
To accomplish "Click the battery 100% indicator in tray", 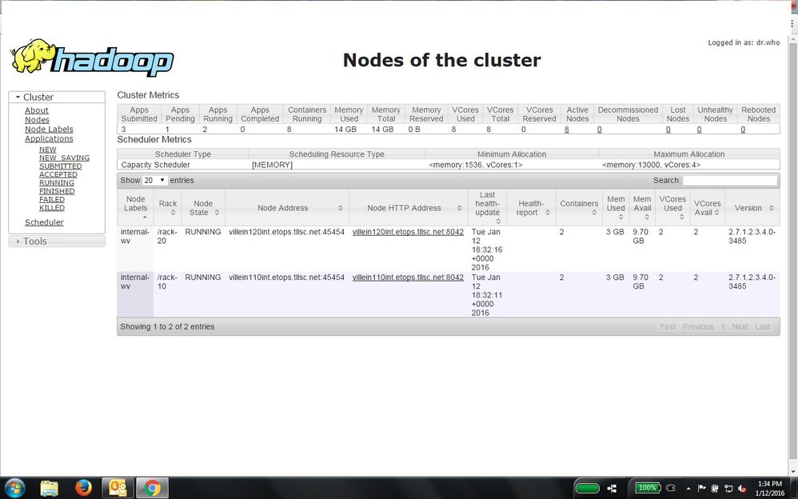I will tap(648, 488).
